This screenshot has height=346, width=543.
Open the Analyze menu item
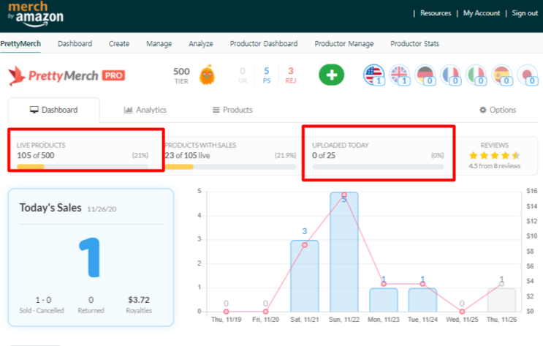[x=201, y=44]
